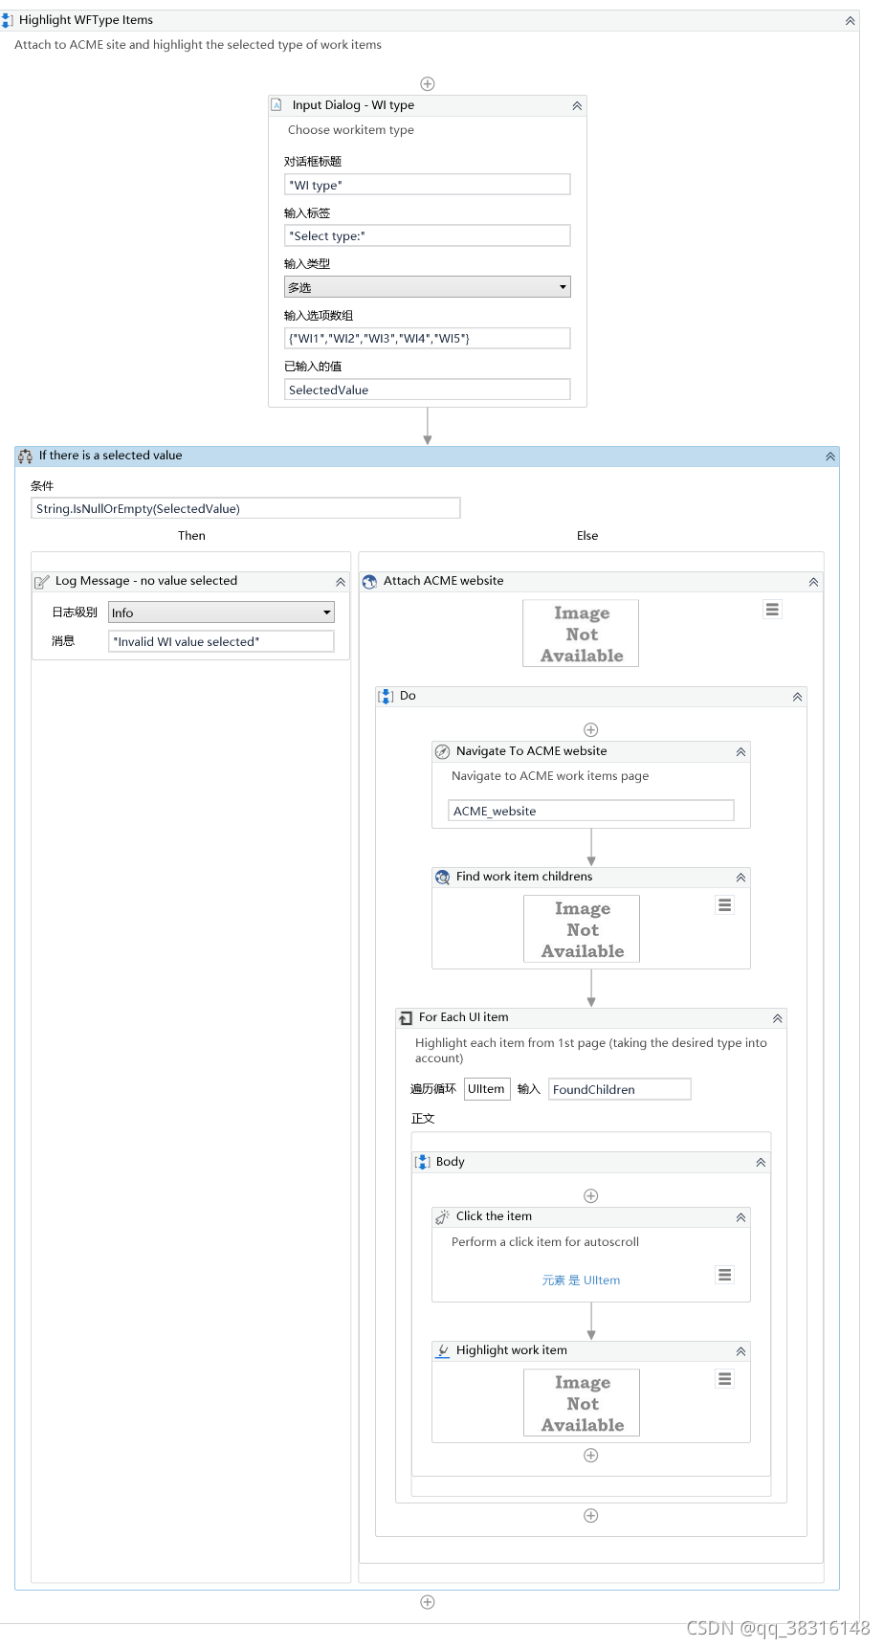This screenshot has width=884, height=1648.
Task: Edit the SelectedValue output field
Action: point(428,390)
